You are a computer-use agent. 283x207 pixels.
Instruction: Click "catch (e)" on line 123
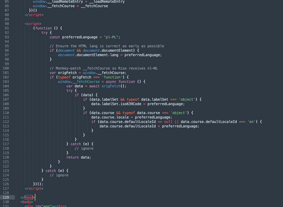[x=55, y=170]
